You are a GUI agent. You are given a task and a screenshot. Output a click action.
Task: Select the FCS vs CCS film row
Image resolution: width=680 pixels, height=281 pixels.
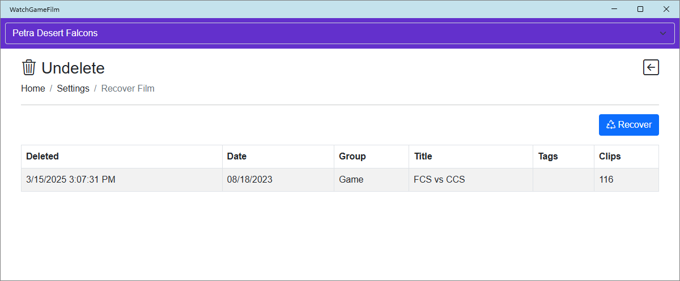tap(440, 180)
